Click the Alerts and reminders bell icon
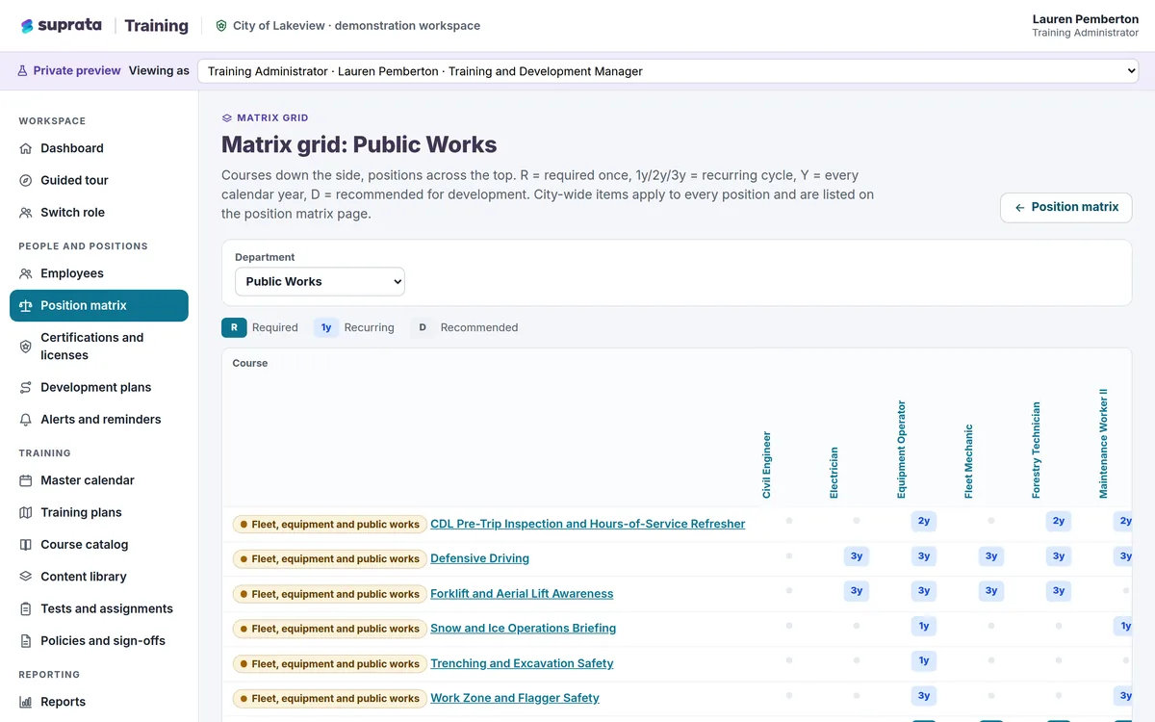1155x722 pixels. 26,420
